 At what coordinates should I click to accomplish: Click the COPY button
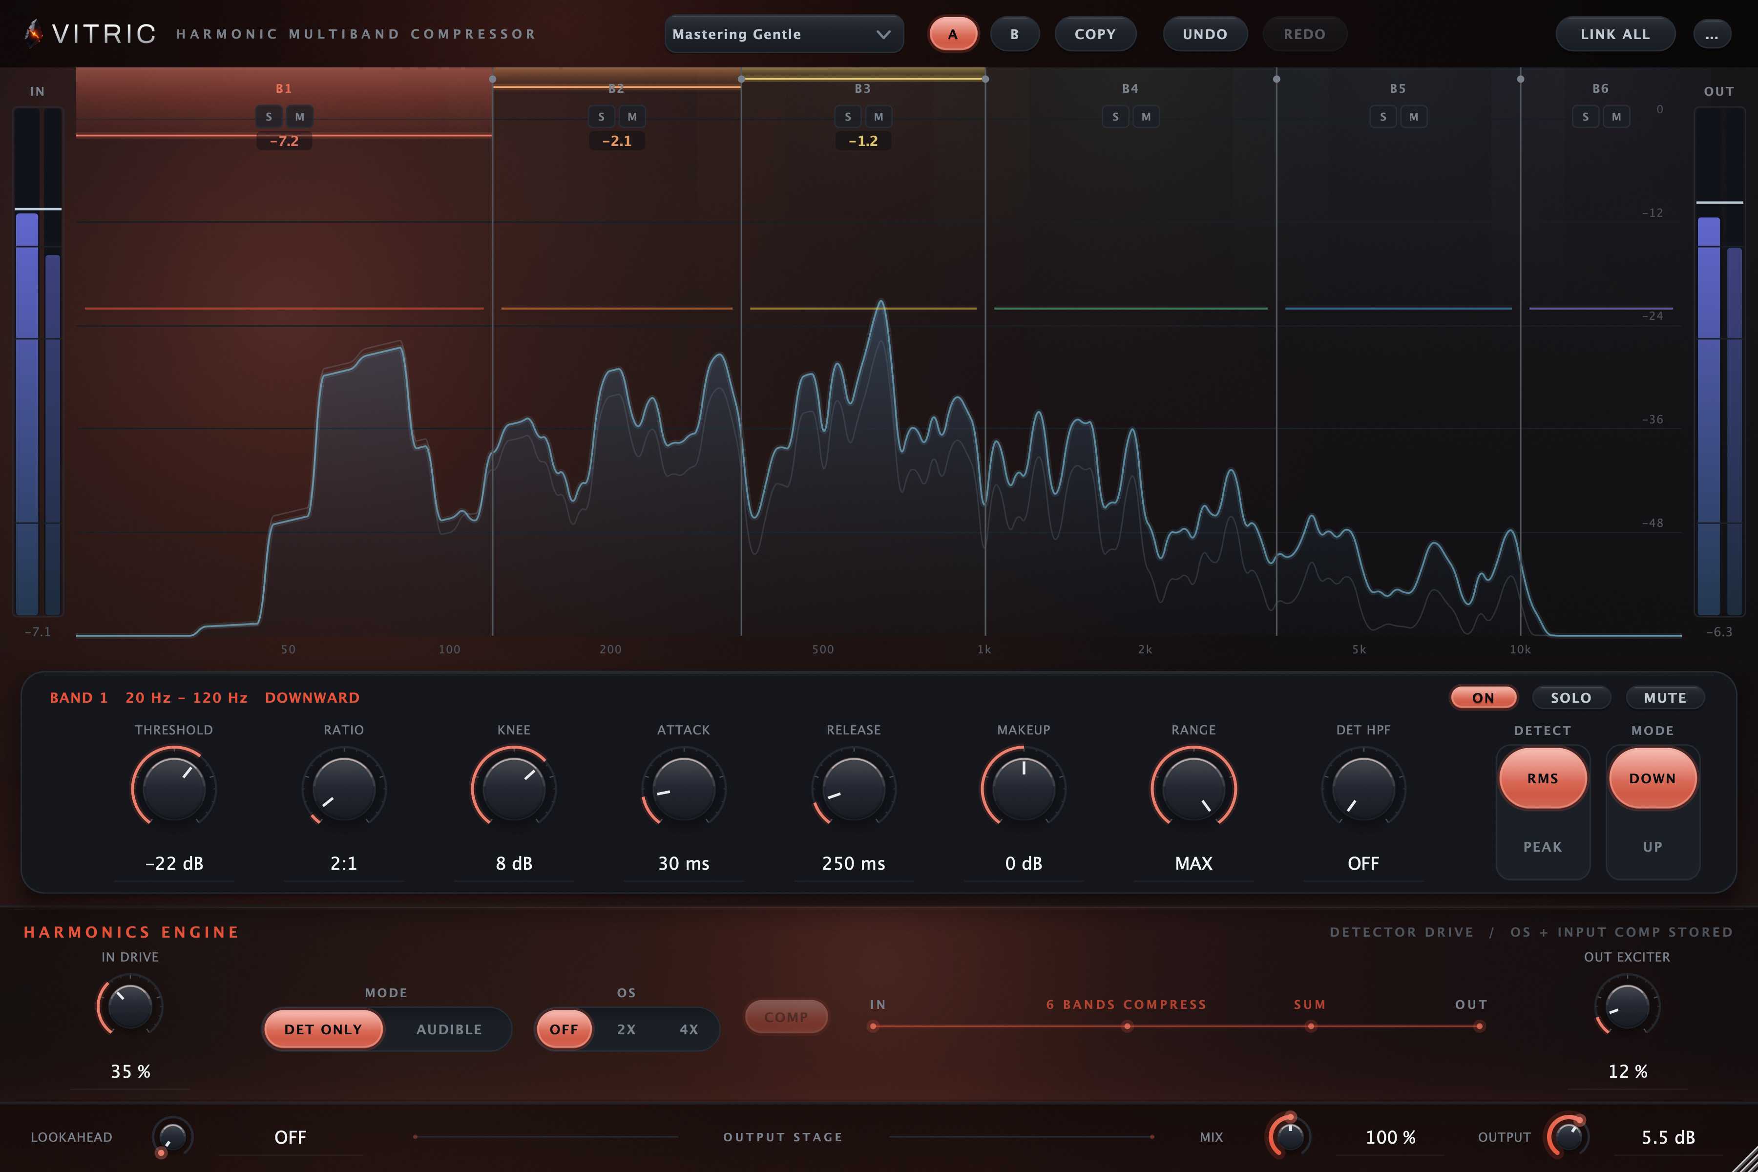pos(1095,34)
